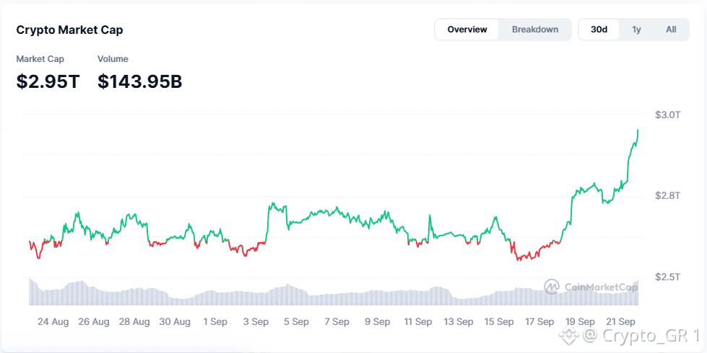Click the $143.95B volume value
Image resolution: width=707 pixels, height=353 pixels.
coord(140,81)
